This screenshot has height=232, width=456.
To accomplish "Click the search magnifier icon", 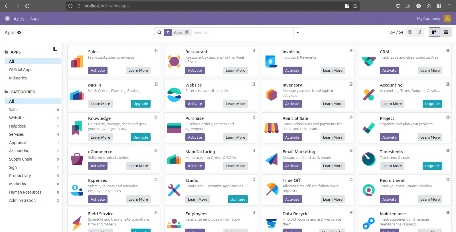I will click(x=159, y=32).
